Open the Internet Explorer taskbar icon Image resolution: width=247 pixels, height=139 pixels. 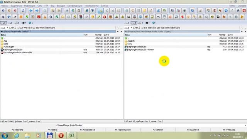[16, 136]
